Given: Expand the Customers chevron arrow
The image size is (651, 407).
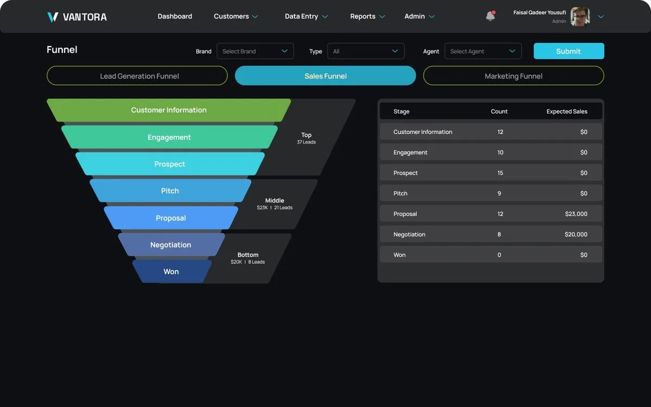Looking at the screenshot, I should tap(255, 17).
